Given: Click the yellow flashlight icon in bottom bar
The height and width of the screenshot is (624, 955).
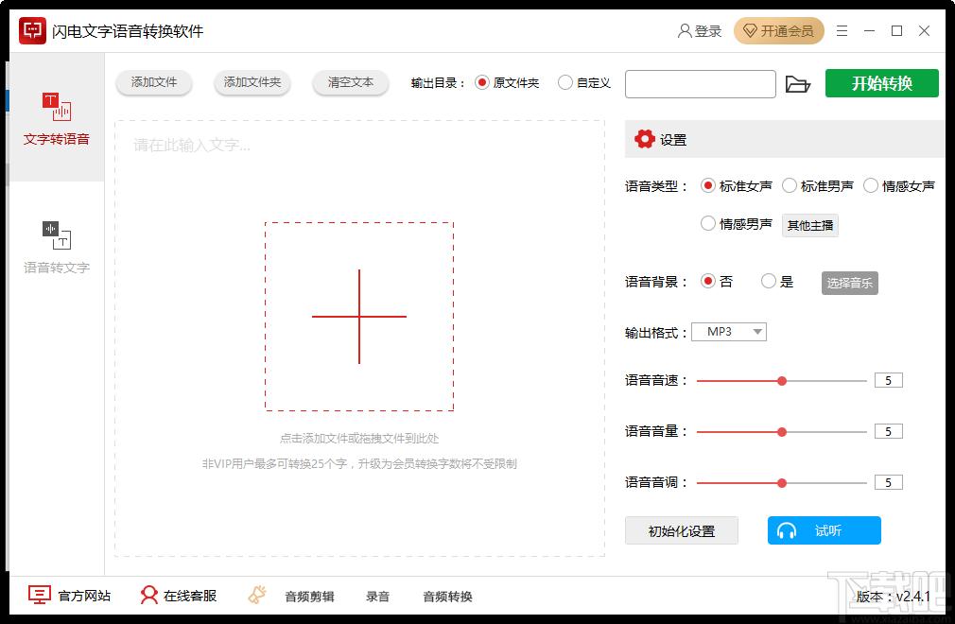Looking at the screenshot, I should coord(257,595).
